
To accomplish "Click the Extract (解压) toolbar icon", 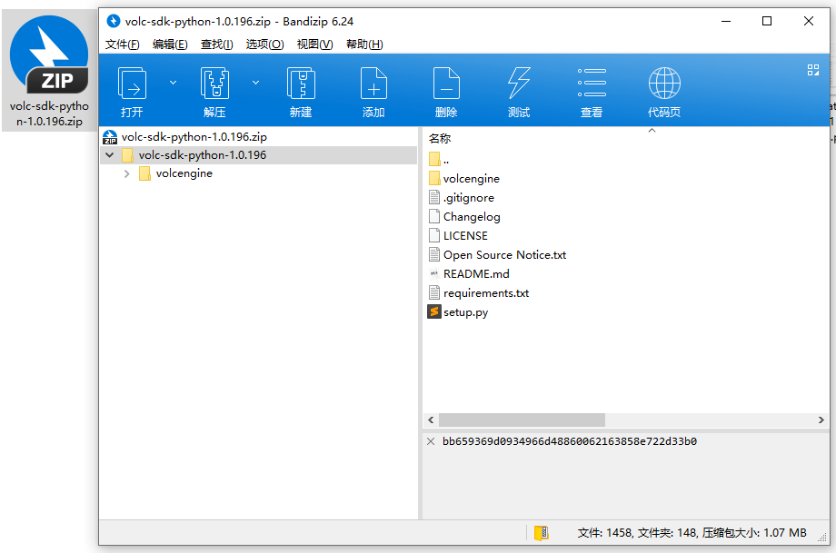I will coord(214,84).
